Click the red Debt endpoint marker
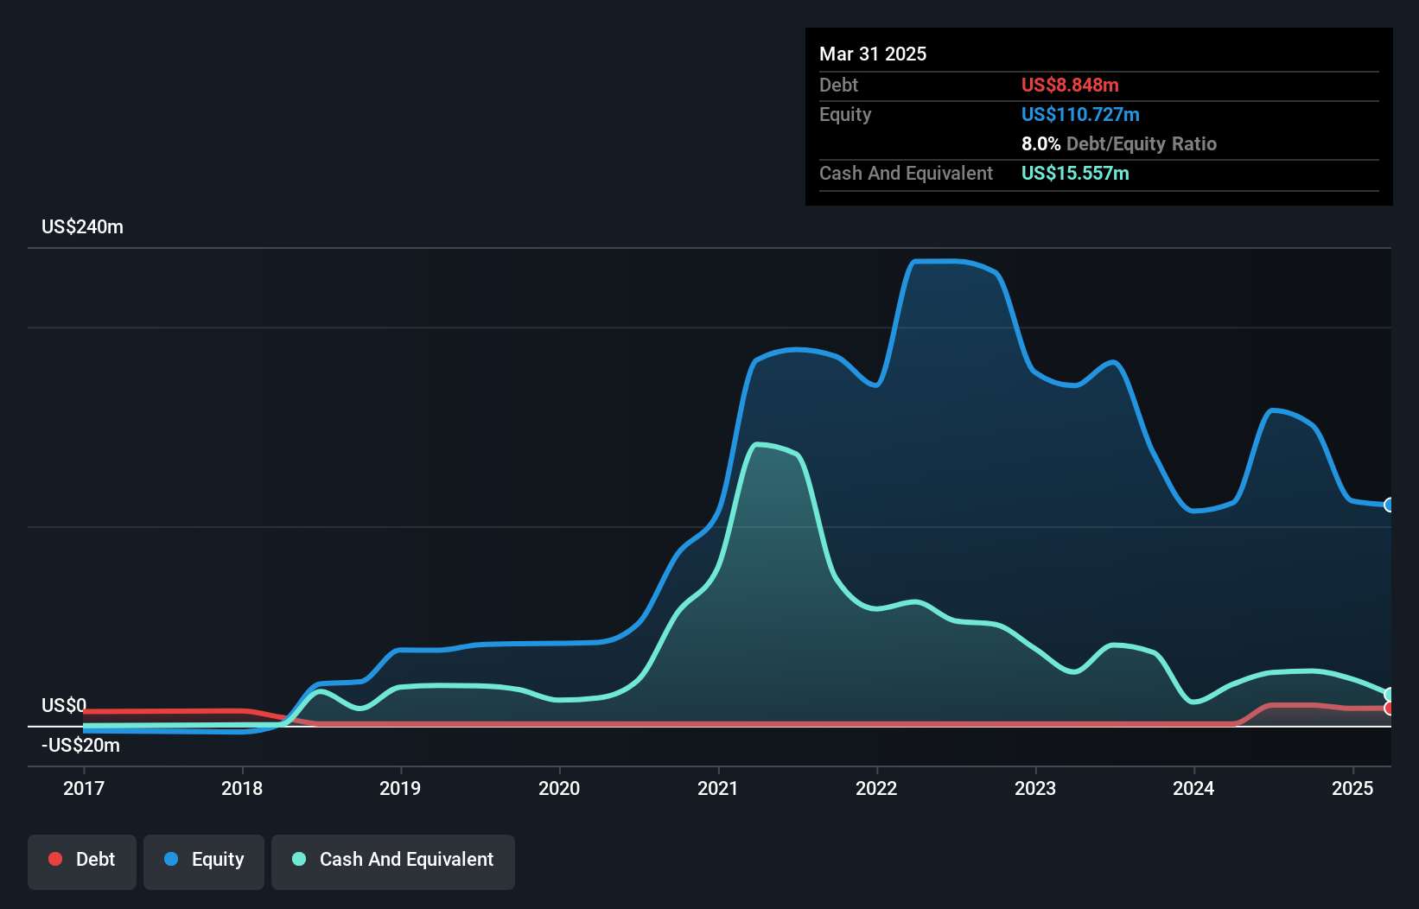Viewport: 1419px width, 909px height. [1389, 709]
